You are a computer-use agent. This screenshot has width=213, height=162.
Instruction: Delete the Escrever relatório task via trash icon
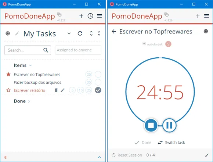[56, 90]
